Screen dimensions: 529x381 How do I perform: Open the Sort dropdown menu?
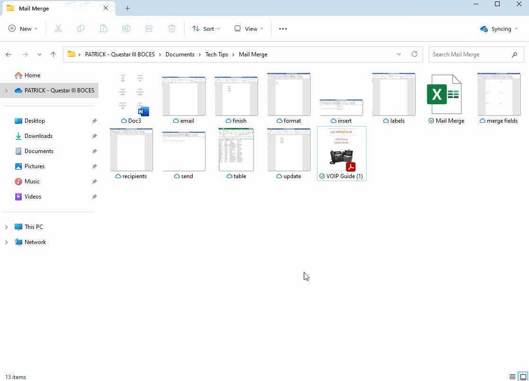click(x=206, y=29)
